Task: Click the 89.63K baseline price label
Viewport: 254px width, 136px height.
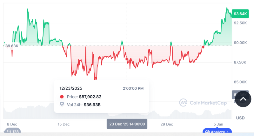Action: pos(12,46)
